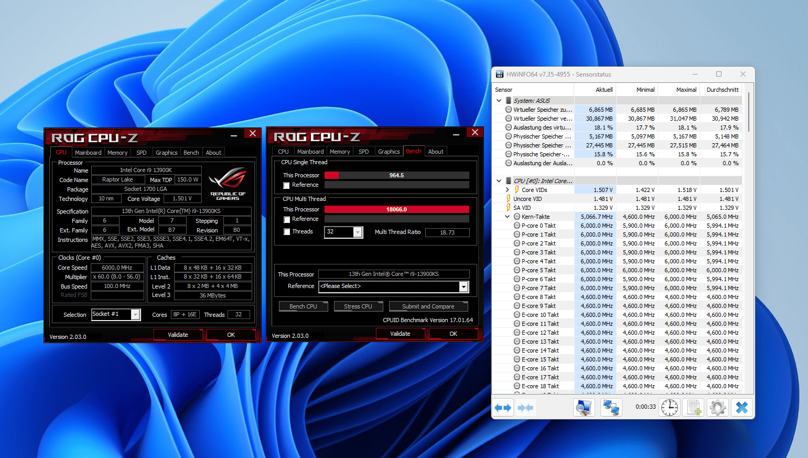Select the Uncore VID sensor row label
The image size is (808, 458).
point(527,199)
